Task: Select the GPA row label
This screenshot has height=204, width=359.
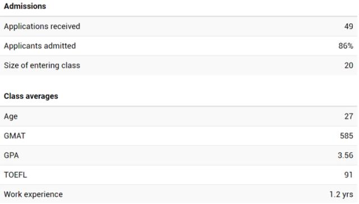Action: coord(11,155)
